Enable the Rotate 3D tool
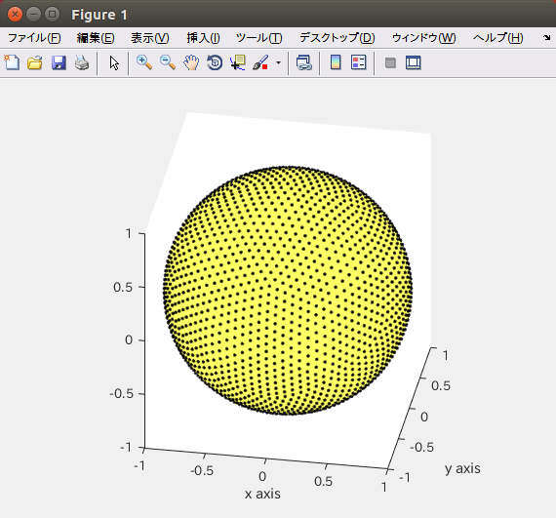 coord(215,62)
